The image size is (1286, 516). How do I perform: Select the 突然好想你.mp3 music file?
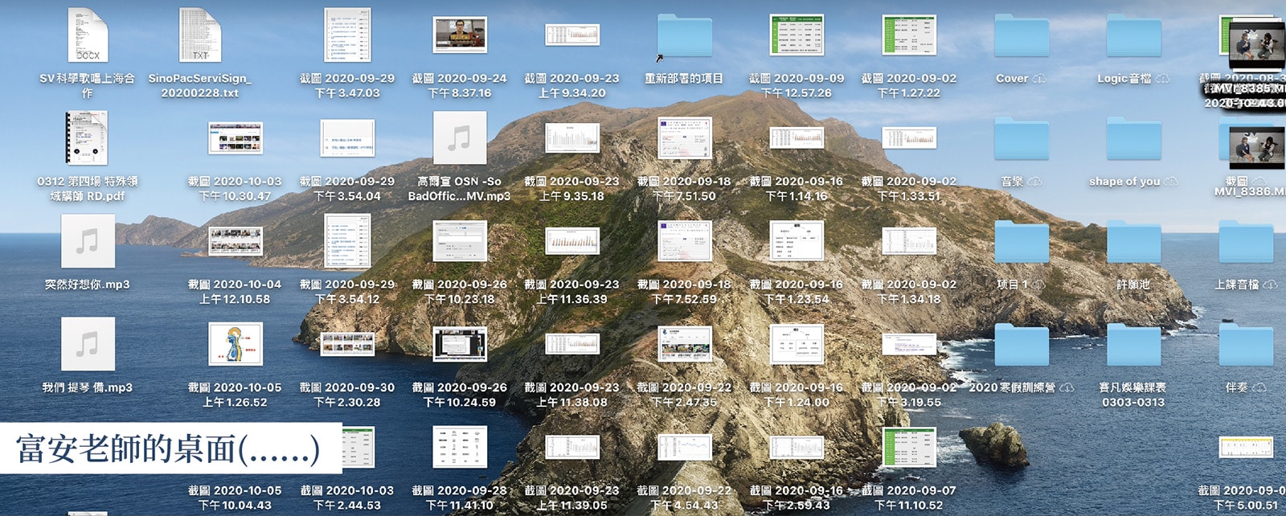pyautogui.click(x=88, y=241)
